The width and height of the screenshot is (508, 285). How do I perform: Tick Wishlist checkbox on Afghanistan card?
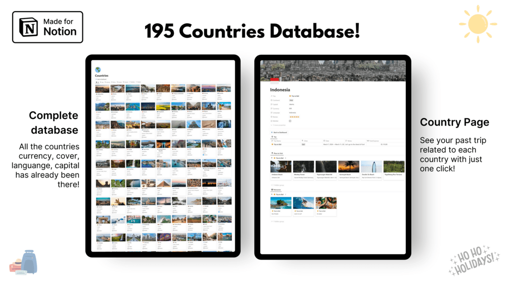pyautogui.click(x=97, y=100)
